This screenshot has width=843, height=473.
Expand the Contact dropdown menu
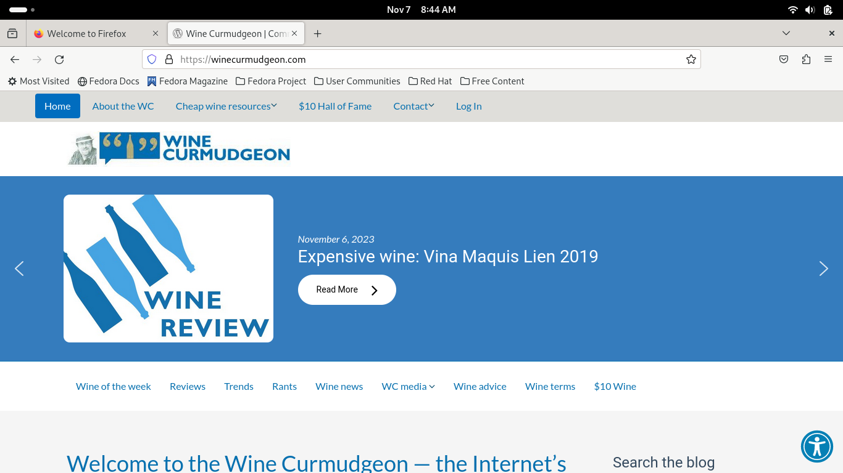click(413, 106)
